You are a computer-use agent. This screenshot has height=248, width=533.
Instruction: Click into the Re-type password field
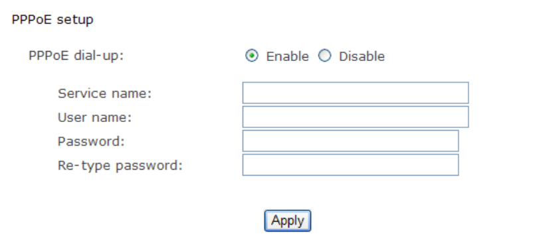[x=350, y=165]
